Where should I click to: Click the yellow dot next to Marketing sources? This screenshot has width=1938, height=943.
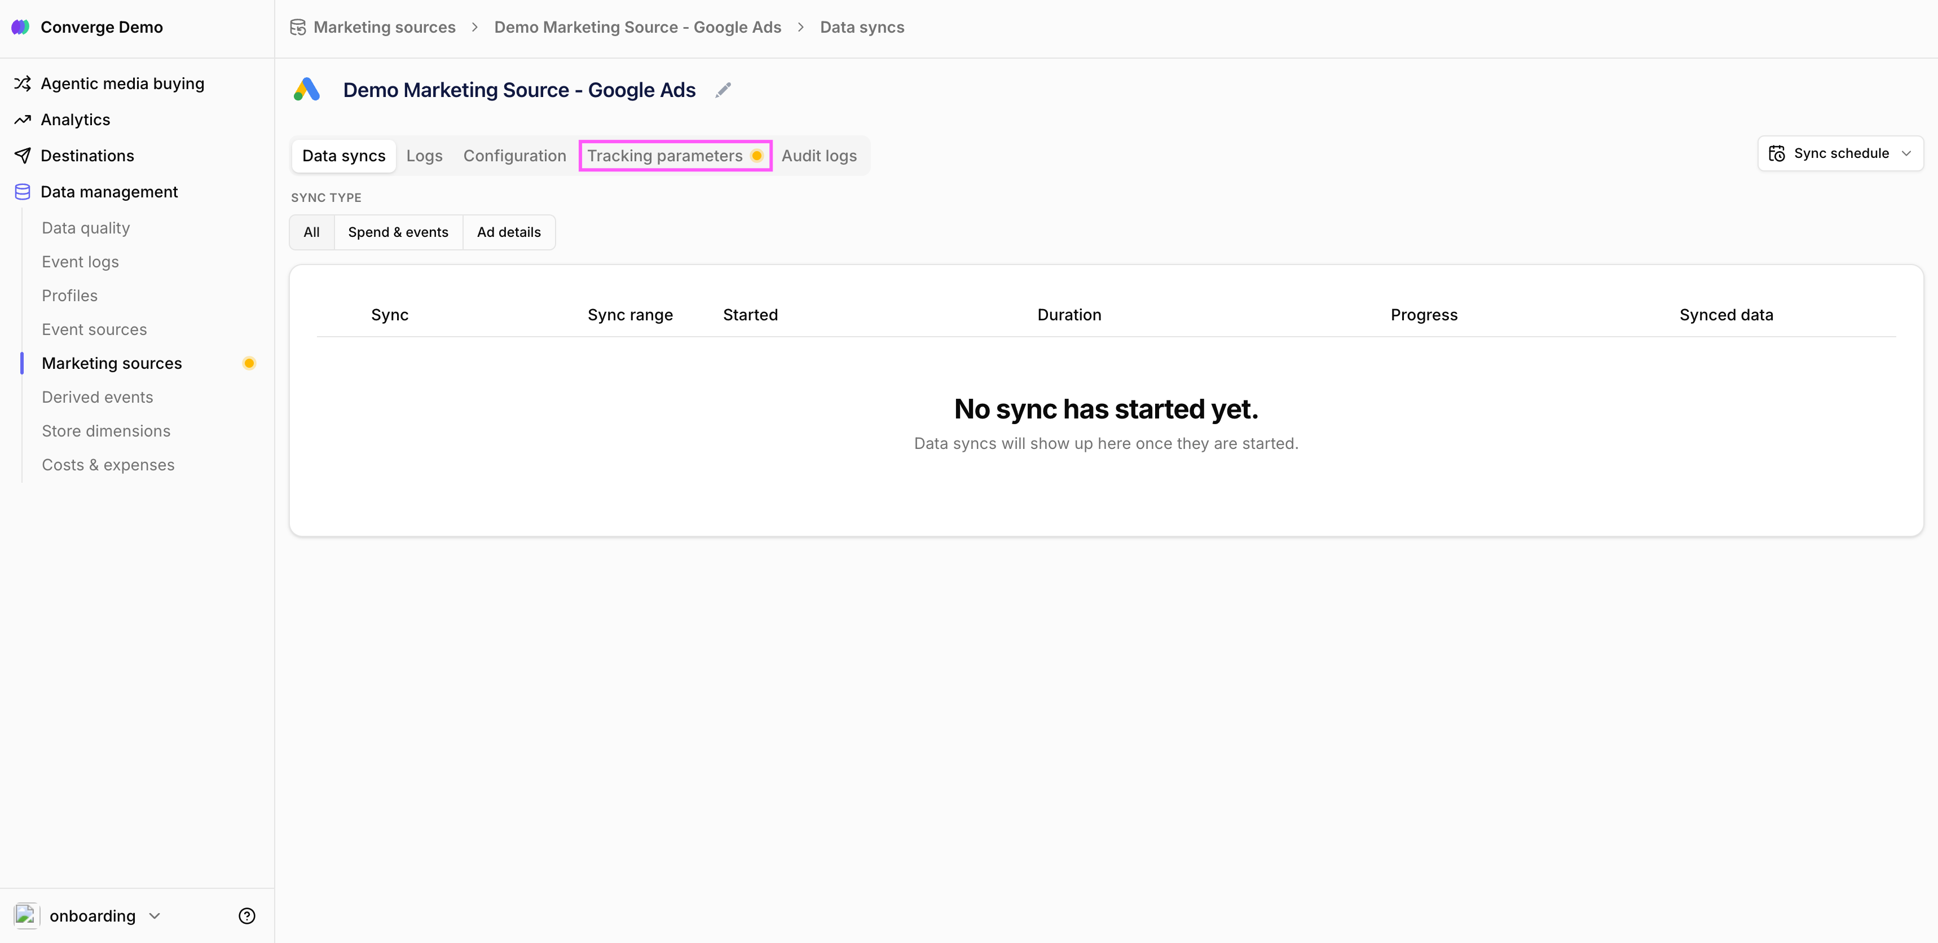point(249,363)
